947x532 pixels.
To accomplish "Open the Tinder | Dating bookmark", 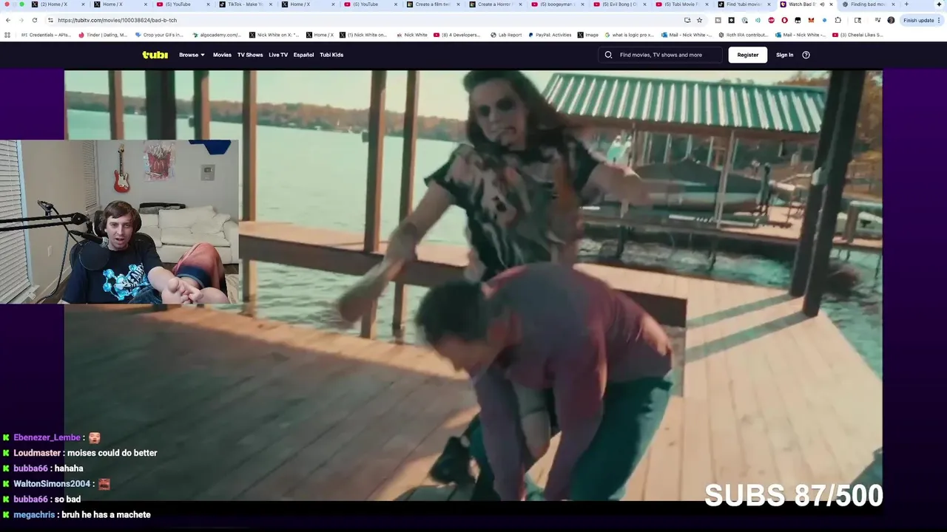I will pos(104,35).
